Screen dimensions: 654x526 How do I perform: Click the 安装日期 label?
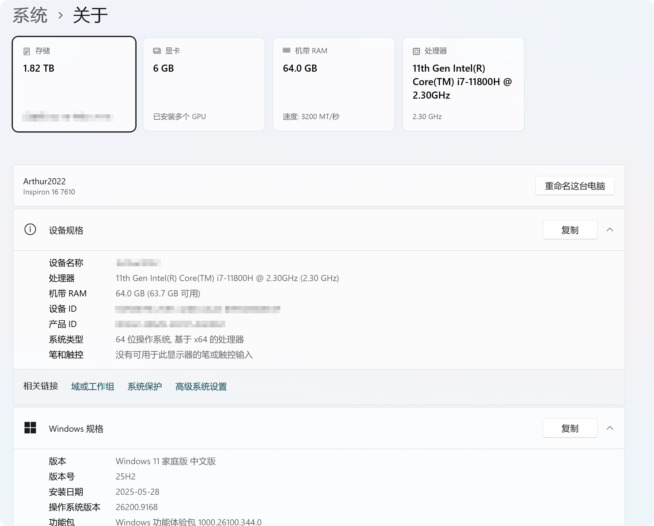pyautogui.click(x=66, y=492)
